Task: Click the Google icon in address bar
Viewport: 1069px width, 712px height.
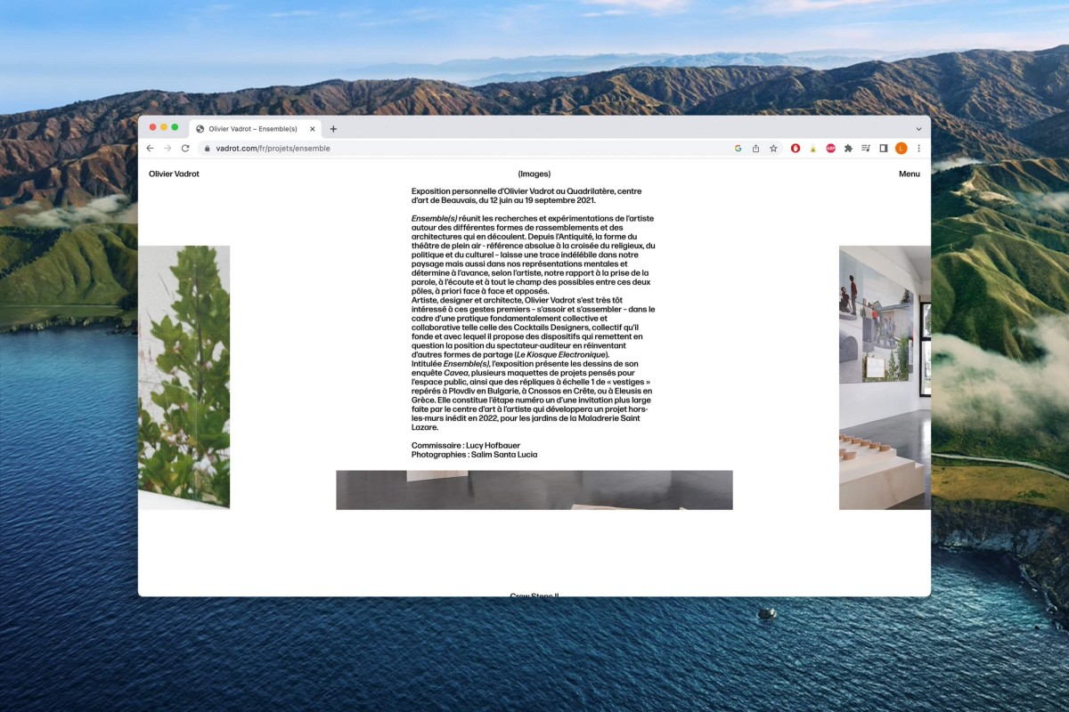Action: point(738,149)
